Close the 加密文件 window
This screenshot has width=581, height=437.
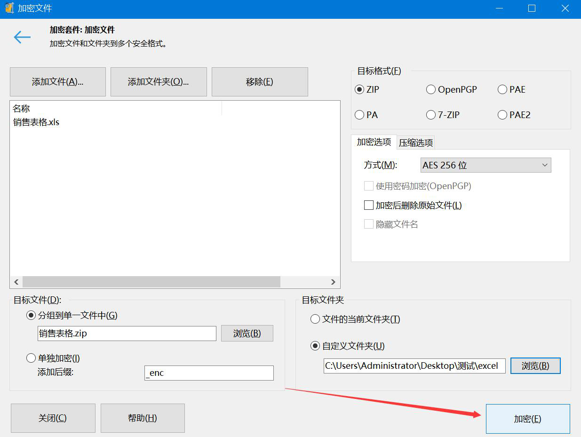[x=565, y=8]
